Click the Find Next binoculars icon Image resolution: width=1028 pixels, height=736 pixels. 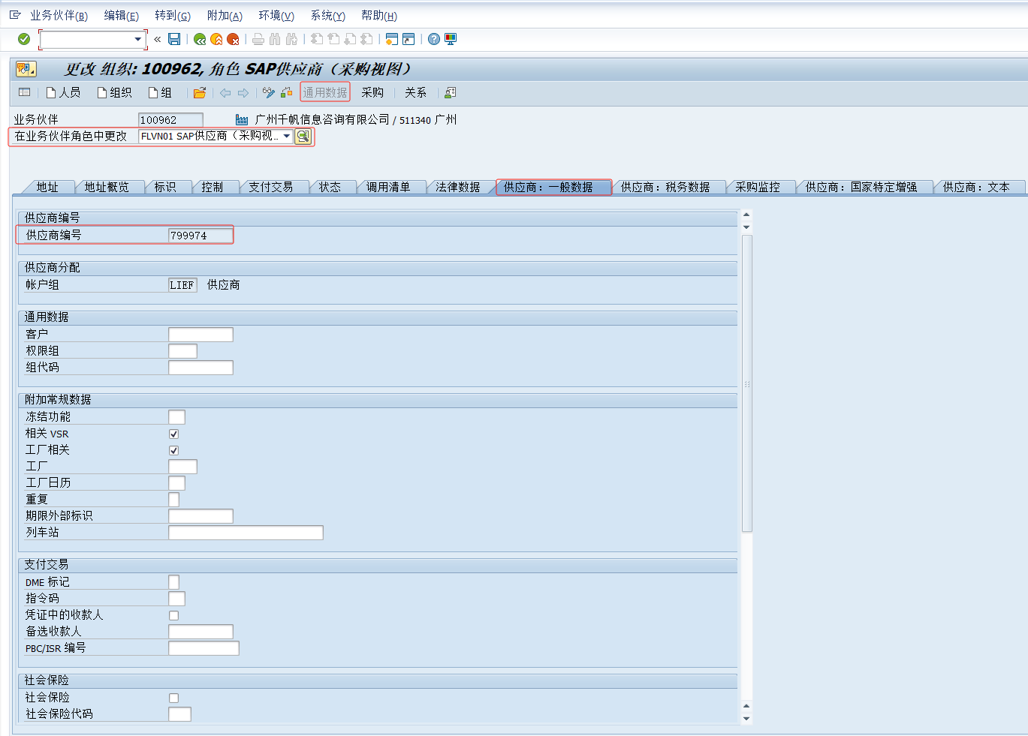point(291,39)
